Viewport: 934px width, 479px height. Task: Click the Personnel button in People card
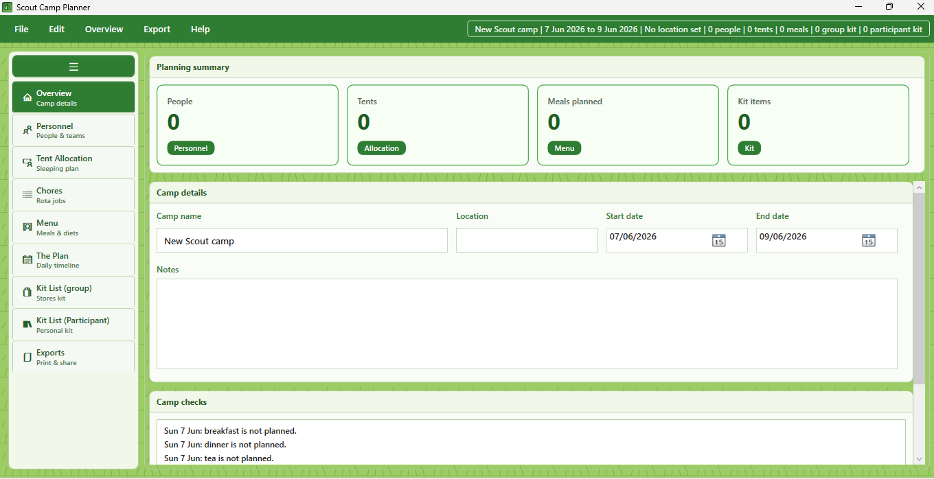pyautogui.click(x=191, y=148)
